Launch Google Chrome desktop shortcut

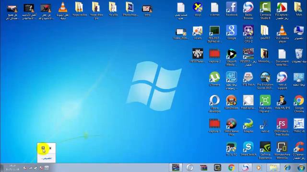click(x=299, y=104)
